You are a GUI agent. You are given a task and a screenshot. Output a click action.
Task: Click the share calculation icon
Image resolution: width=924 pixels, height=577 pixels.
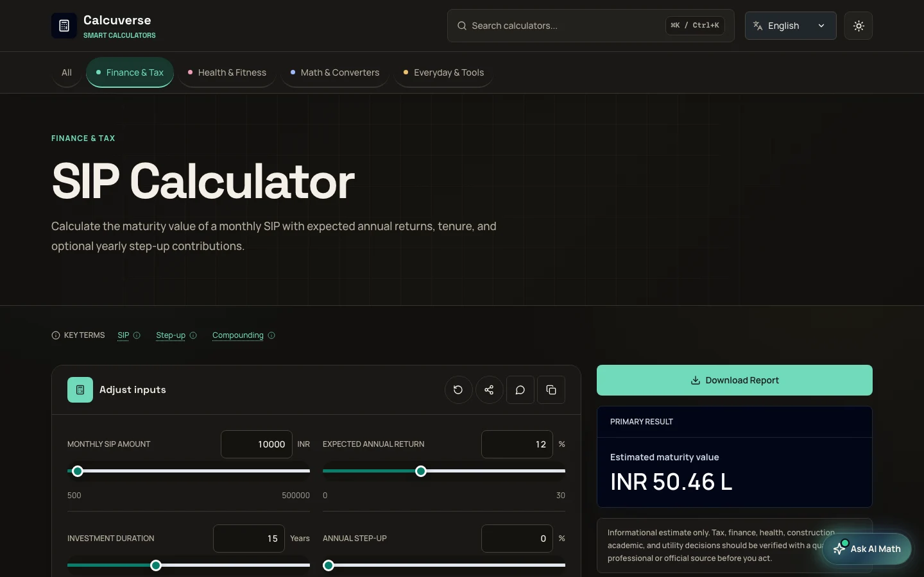click(489, 390)
